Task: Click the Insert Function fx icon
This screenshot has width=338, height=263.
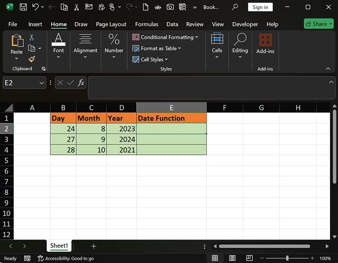Action: click(81, 82)
